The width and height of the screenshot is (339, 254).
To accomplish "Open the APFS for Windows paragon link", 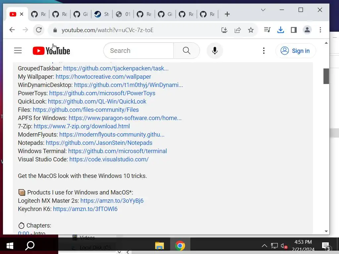I will (125, 118).
